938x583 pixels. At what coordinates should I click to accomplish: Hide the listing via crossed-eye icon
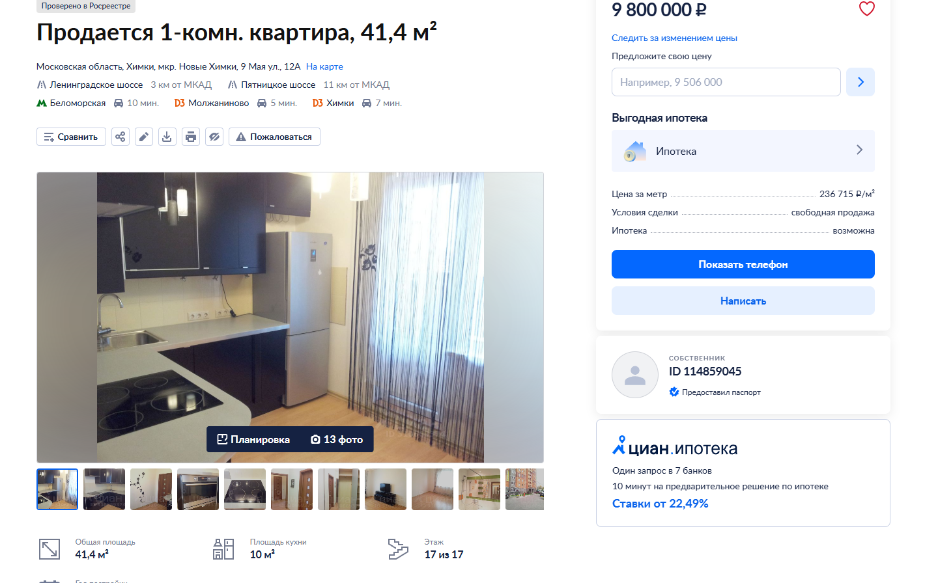pos(214,137)
